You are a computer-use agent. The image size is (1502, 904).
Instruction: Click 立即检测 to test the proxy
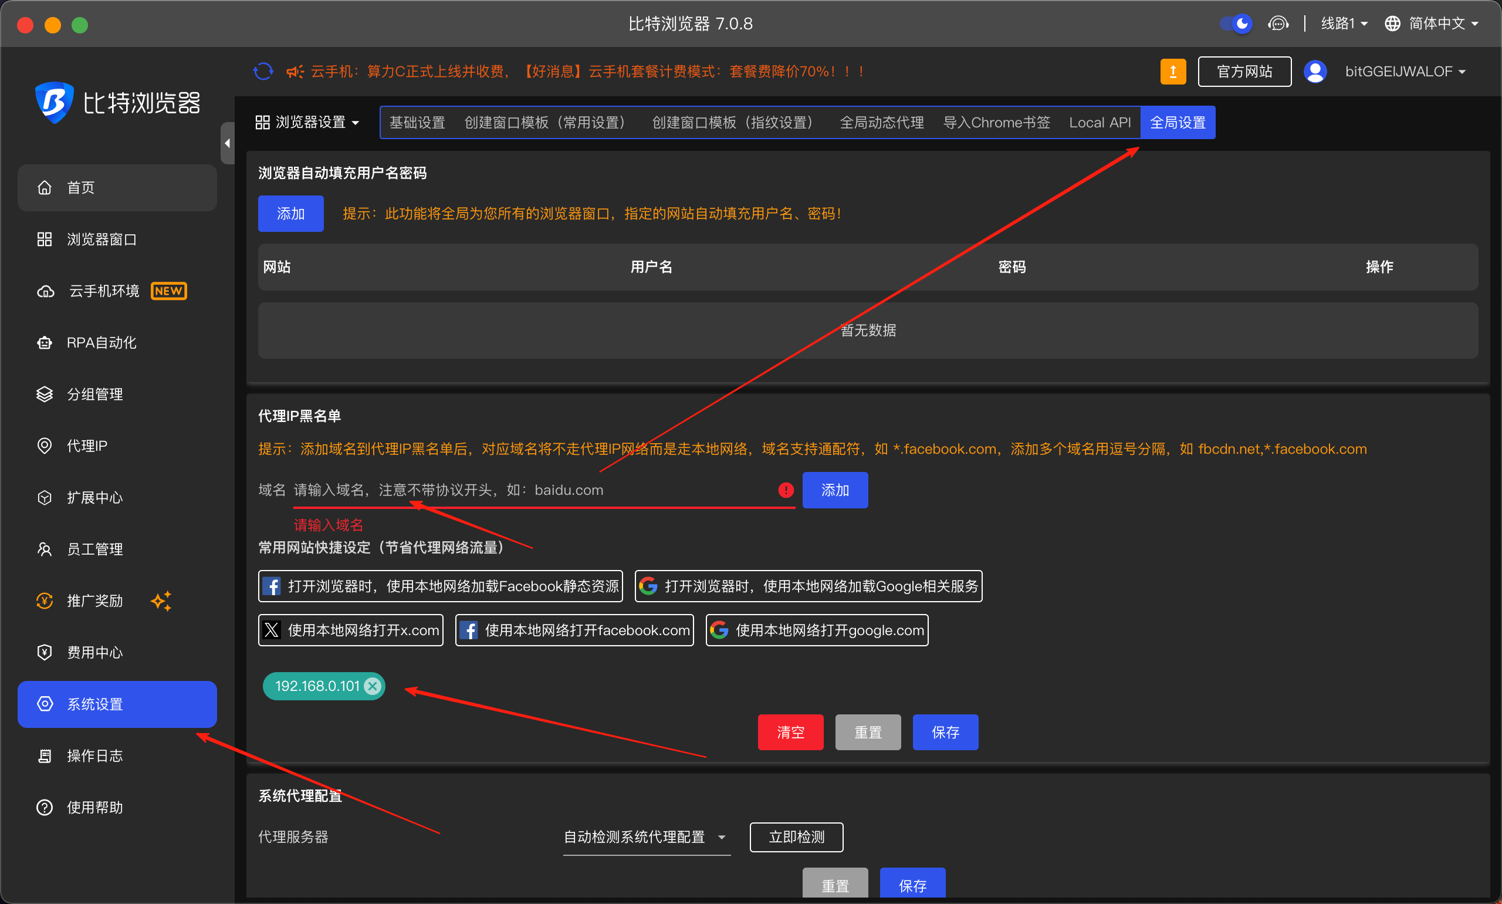tap(796, 837)
